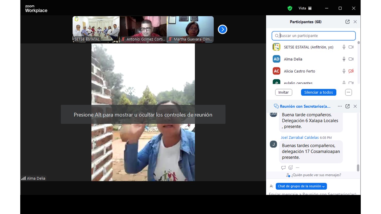Screen dimensions: 381x214
Task: Select Martha Guevara video thumbnail
Action: point(190,29)
